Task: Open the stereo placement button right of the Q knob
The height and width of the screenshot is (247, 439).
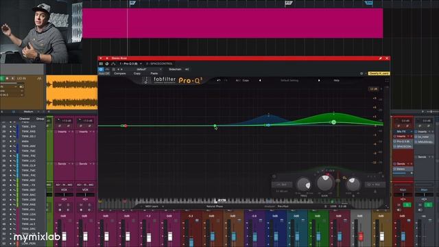Action: 375,185
